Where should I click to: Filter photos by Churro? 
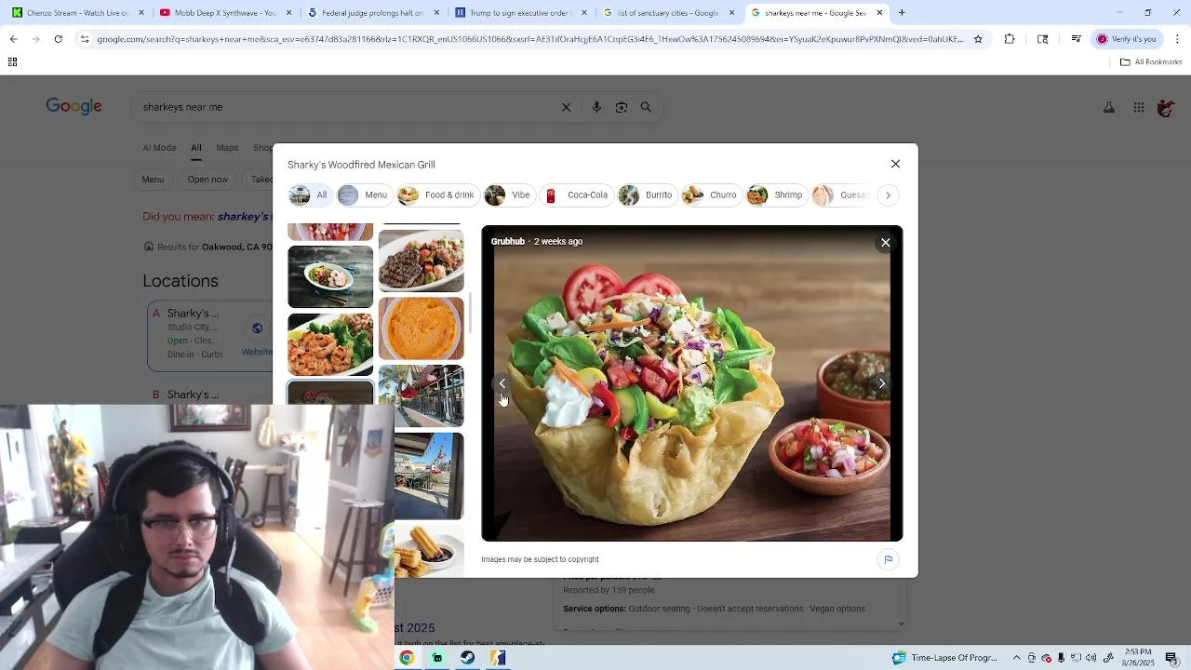pyautogui.click(x=710, y=195)
